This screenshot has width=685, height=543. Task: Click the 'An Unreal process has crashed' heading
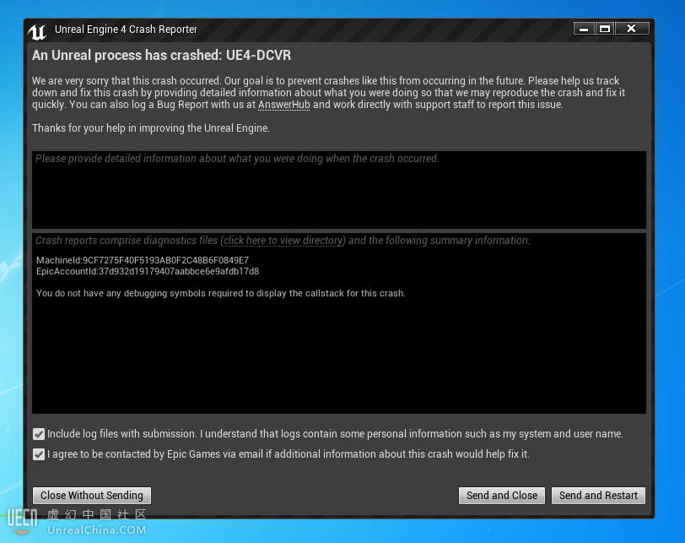click(162, 56)
